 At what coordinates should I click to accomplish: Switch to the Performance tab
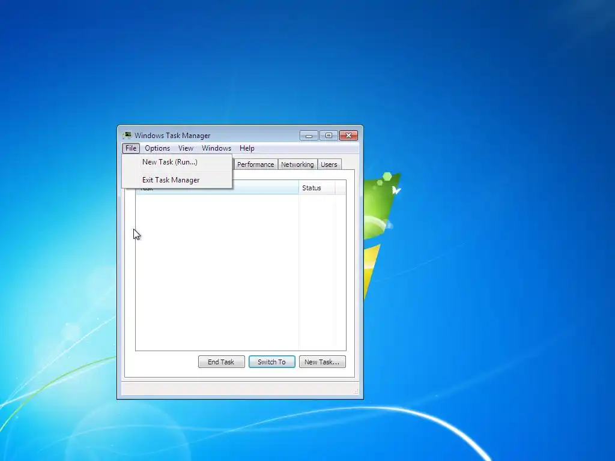(255, 164)
